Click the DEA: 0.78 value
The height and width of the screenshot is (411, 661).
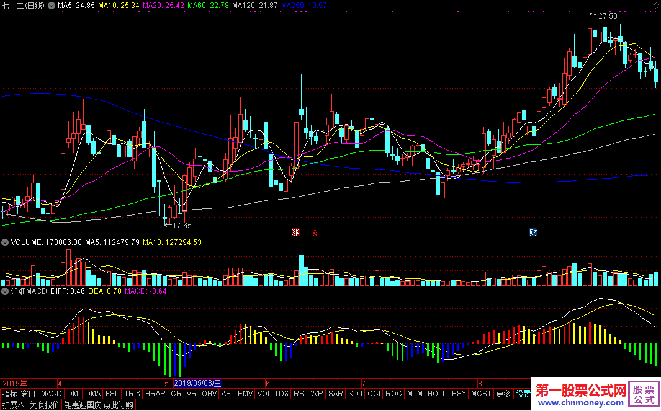tap(105, 291)
